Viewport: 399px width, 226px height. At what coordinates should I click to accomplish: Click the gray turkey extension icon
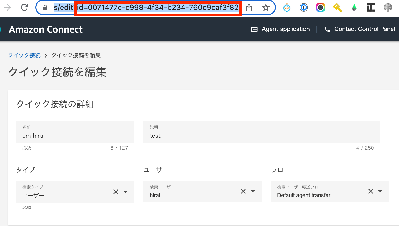click(388, 7)
